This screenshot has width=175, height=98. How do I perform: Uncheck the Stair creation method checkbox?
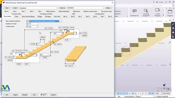tap(27, 21)
